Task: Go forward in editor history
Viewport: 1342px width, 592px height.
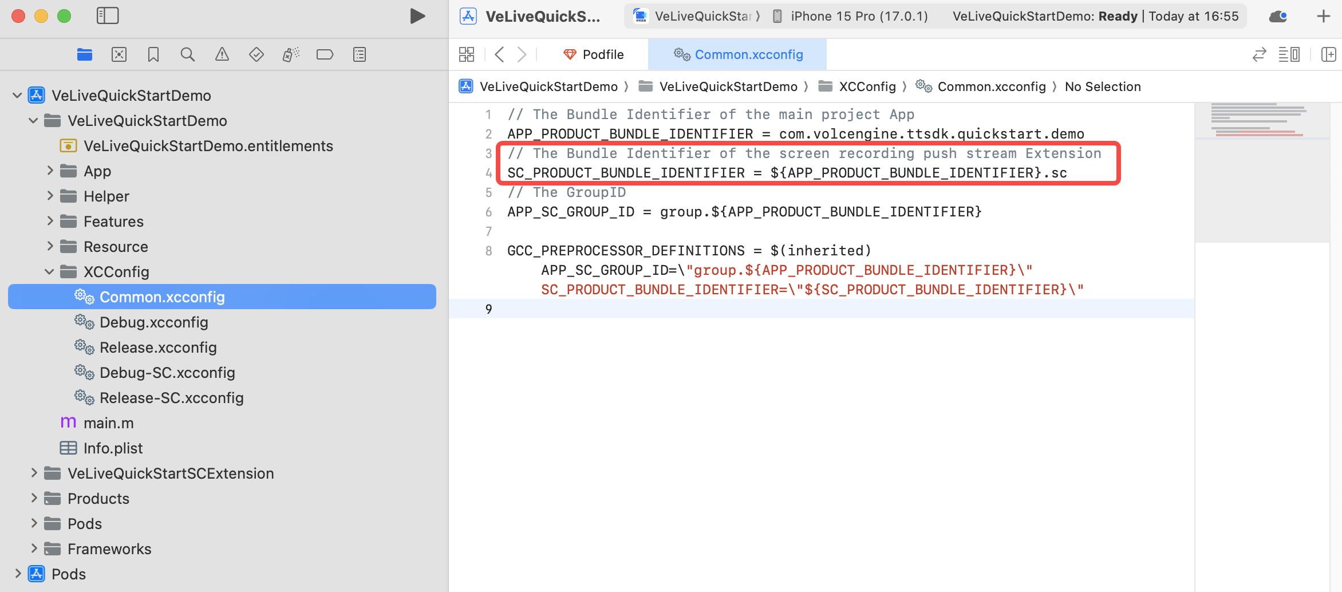Action: point(522,54)
